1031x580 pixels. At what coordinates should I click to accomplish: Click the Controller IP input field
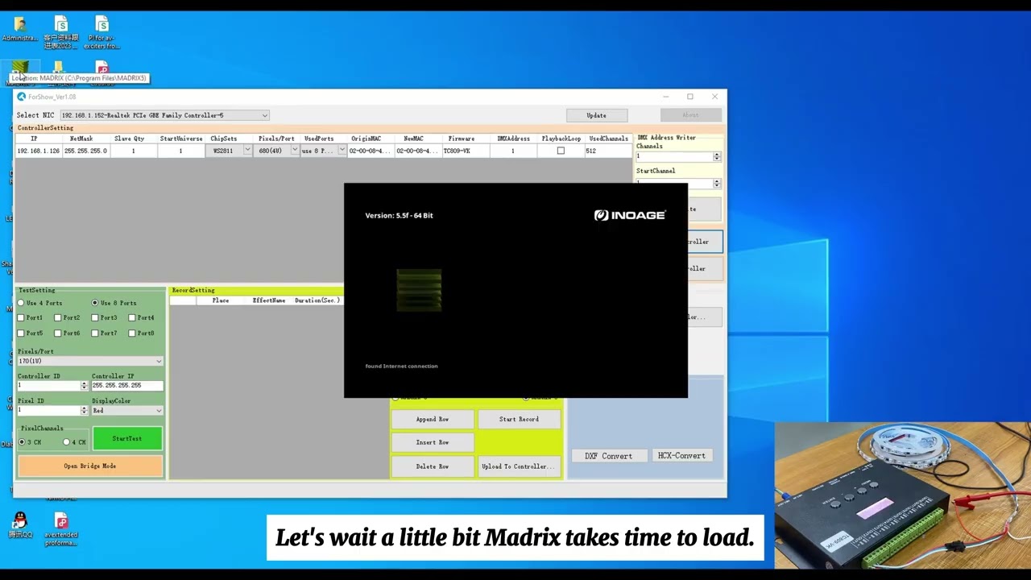[x=127, y=386]
